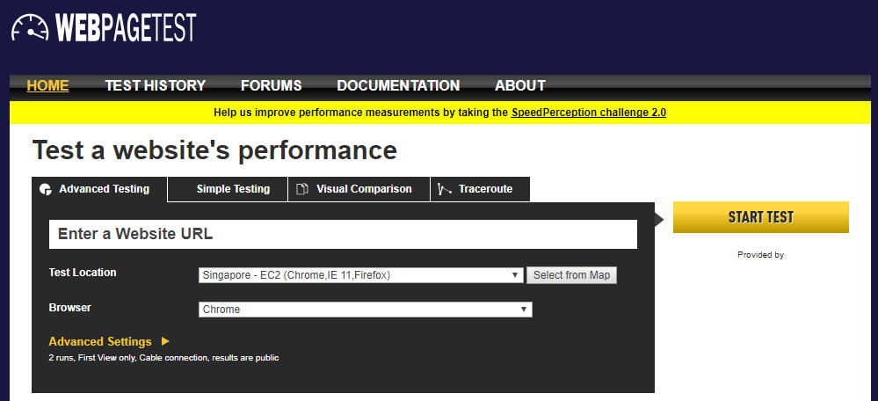Open the DOCUMENTATION menu item

click(398, 85)
